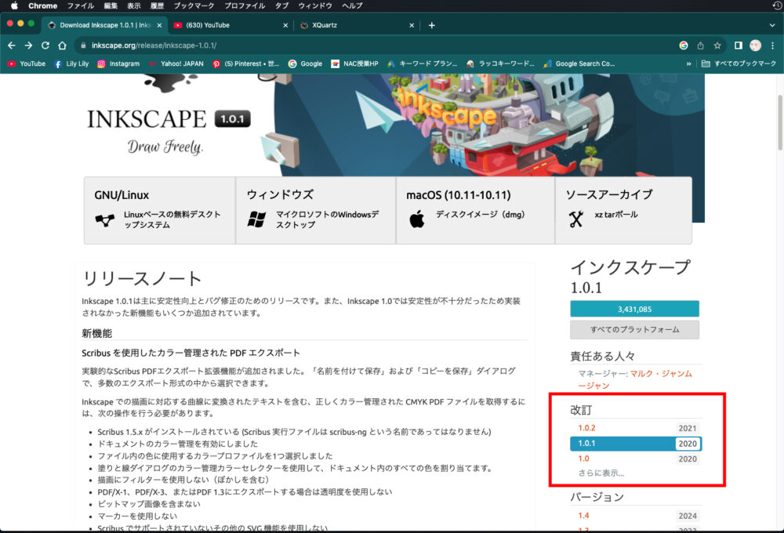
Task: Select the GNU/Linux download tile
Action: pyautogui.click(x=159, y=210)
